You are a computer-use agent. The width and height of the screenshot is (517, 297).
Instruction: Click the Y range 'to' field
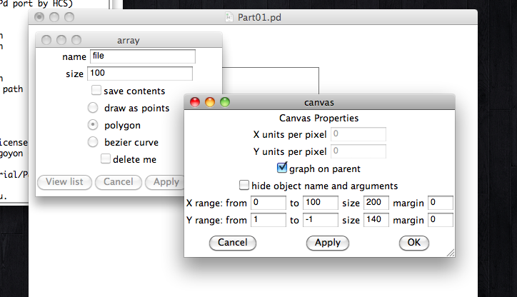tap(320, 220)
